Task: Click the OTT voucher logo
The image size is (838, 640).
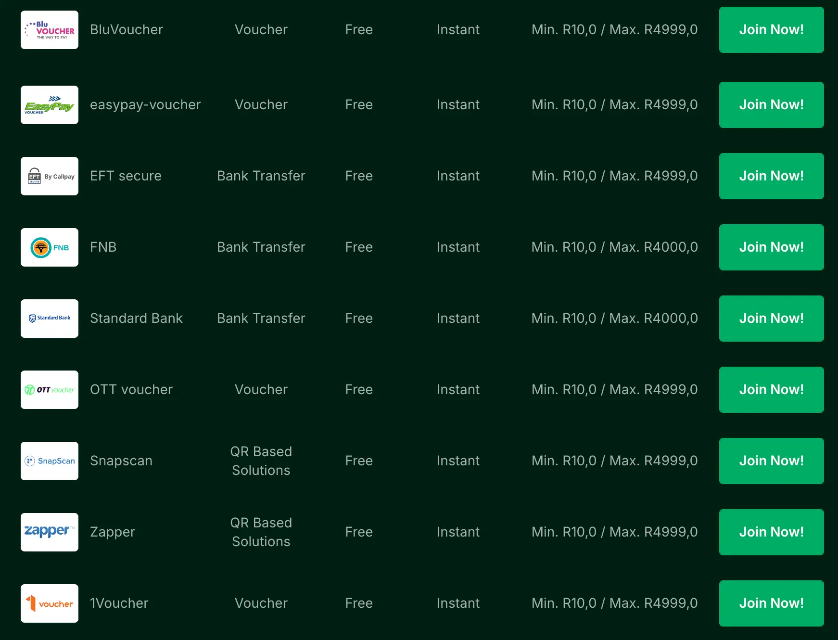Action: (x=50, y=390)
